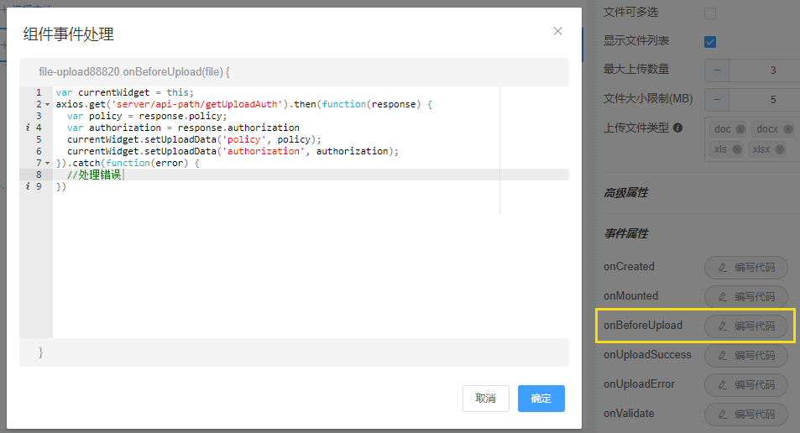The image size is (800, 433).
Task: Remove the docx file type tag
Action: point(787,129)
